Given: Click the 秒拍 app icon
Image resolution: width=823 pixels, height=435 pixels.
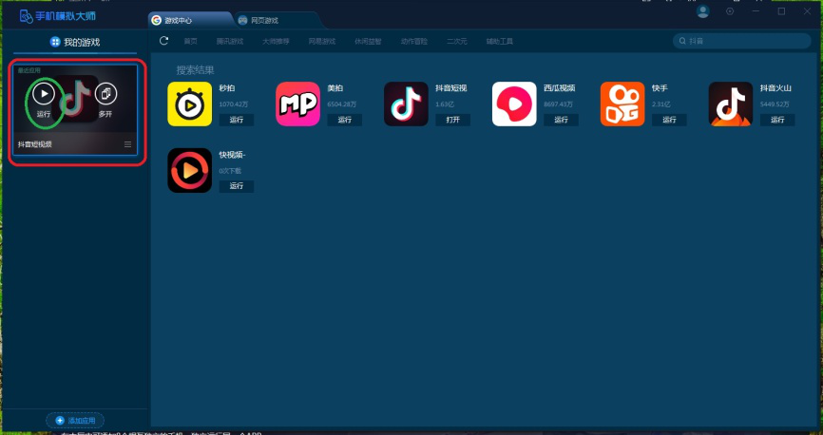Looking at the screenshot, I should 189,104.
